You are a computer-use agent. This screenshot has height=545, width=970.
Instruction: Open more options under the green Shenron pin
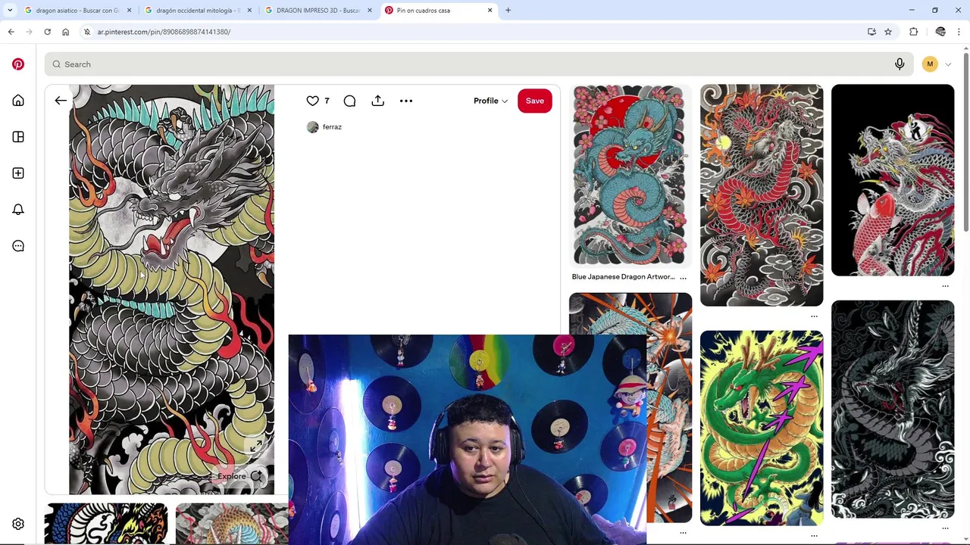[814, 535]
